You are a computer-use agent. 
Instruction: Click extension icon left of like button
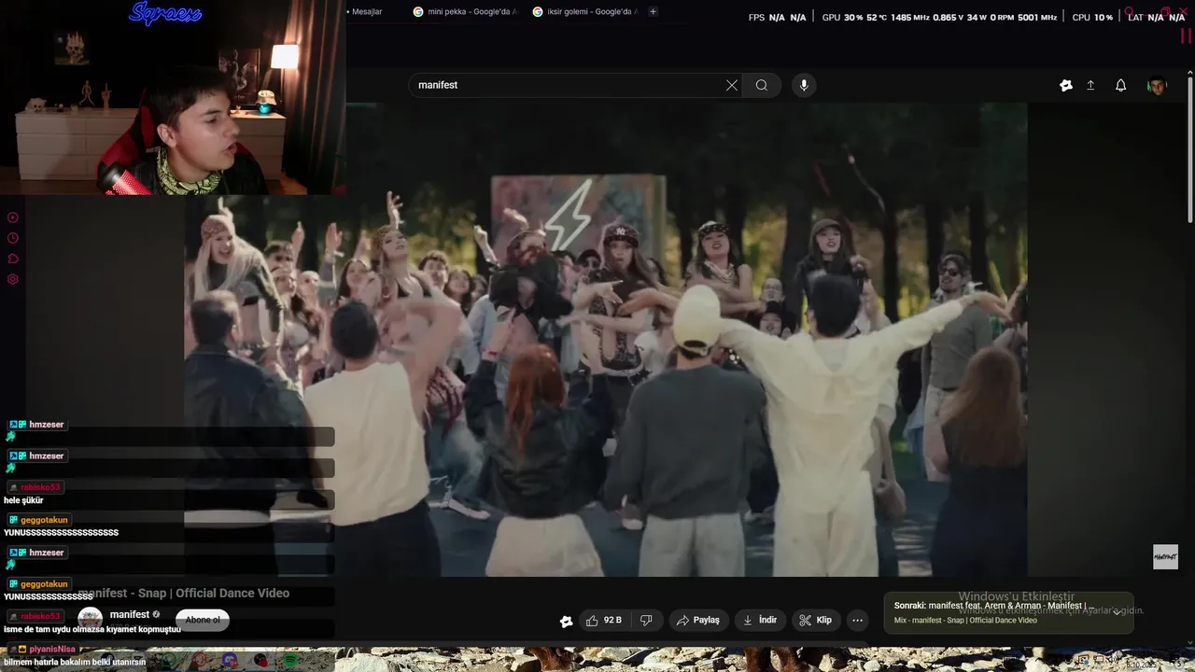(566, 621)
